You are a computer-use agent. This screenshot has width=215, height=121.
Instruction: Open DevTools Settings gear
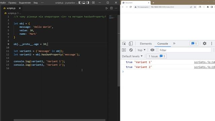click(x=205, y=43)
